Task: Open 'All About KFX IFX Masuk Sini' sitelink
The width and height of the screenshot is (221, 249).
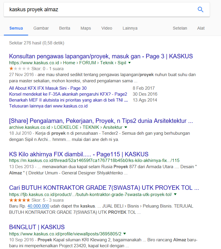Action: click(48, 88)
